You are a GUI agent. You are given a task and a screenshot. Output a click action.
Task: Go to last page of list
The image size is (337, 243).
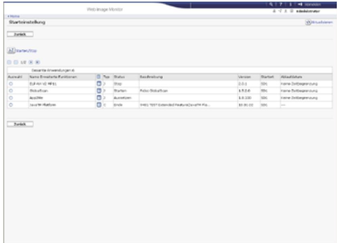[38, 62]
